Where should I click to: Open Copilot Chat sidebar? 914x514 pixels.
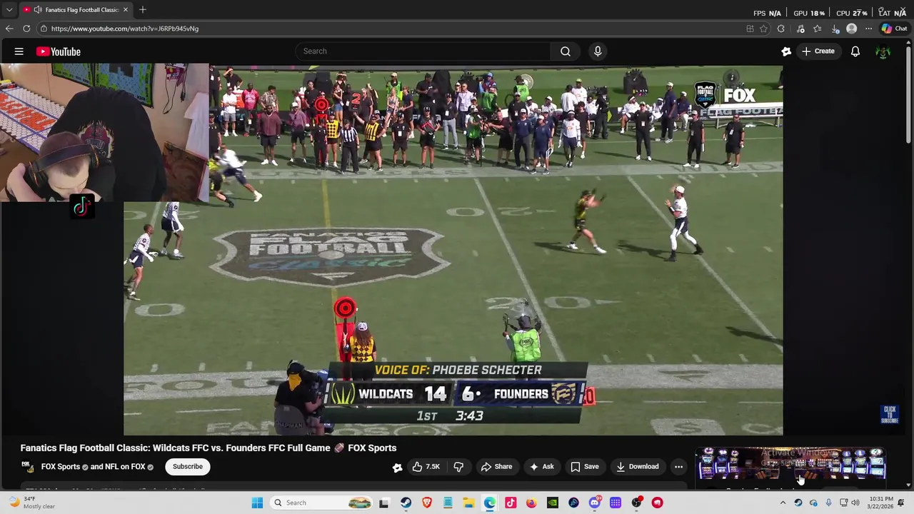(894, 29)
